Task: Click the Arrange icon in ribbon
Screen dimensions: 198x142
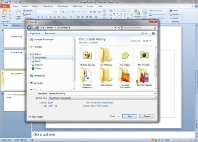Action: point(137,12)
